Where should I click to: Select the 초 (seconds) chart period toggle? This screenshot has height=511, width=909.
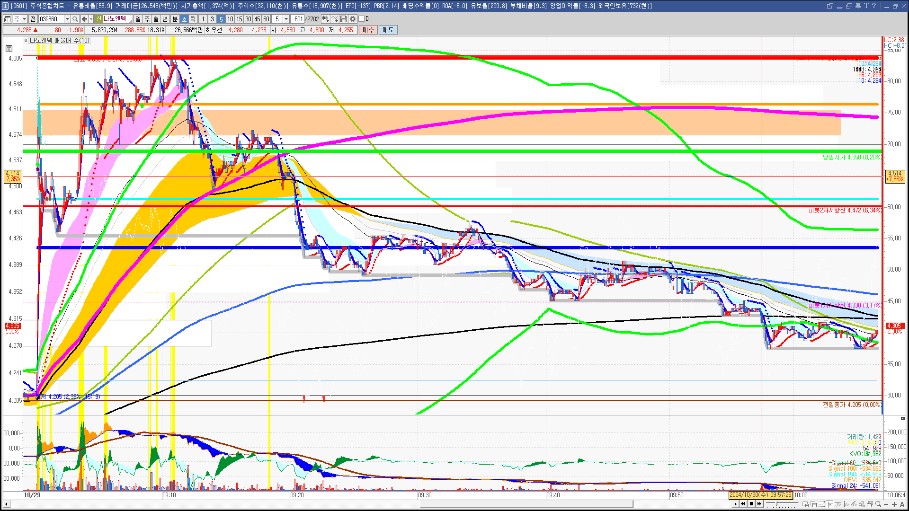coord(184,19)
